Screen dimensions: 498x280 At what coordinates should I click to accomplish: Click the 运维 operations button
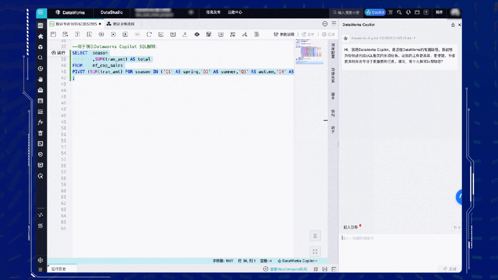click(x=329, y=34)
